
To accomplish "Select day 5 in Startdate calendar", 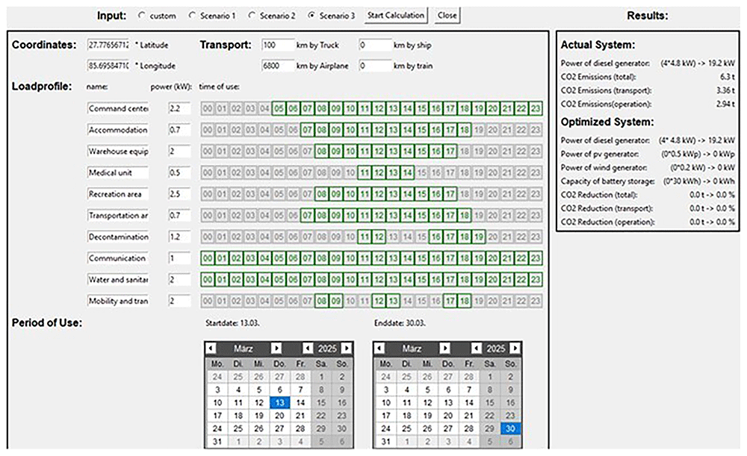I will [258, 390].
